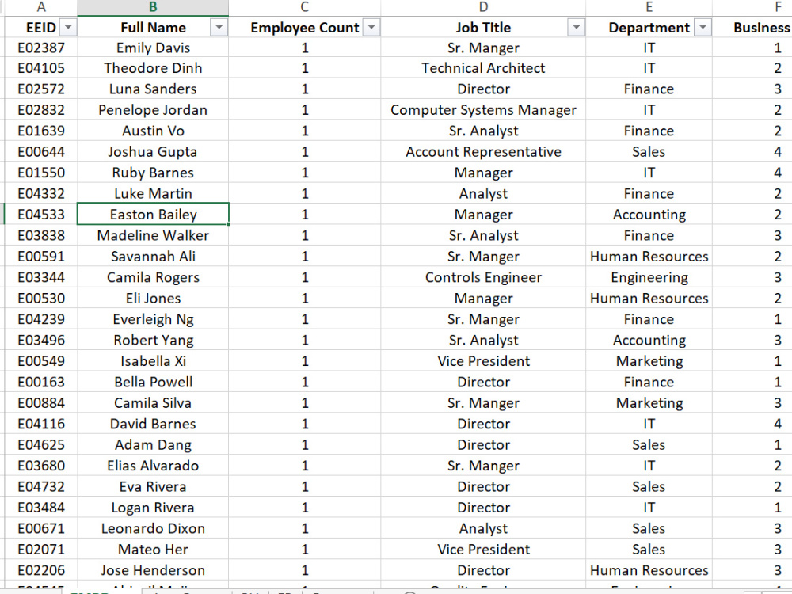Select column F header

pos(752,7)
